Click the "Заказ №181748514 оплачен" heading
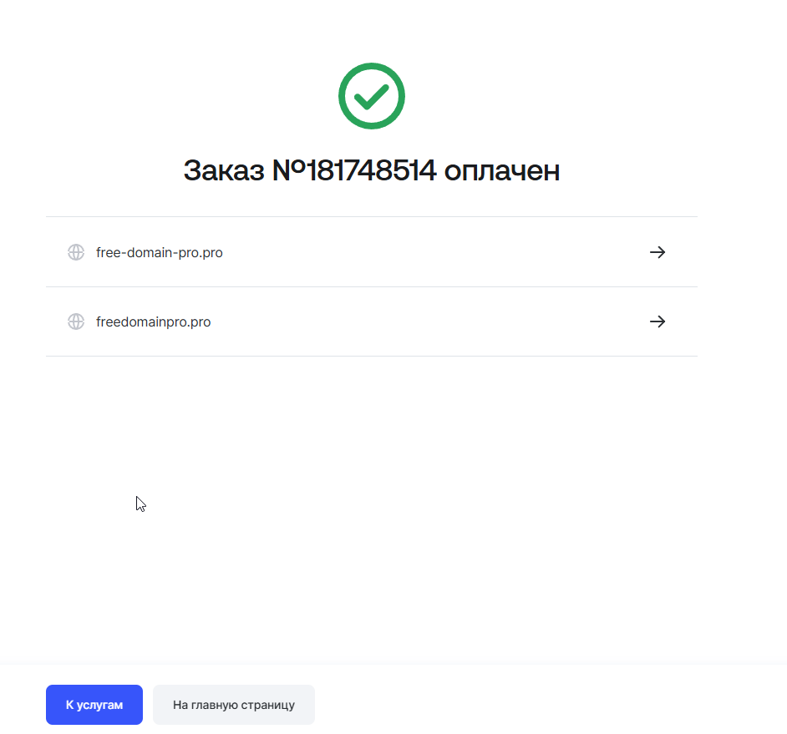This screenshot has height=734, width=787. [371, 170]
